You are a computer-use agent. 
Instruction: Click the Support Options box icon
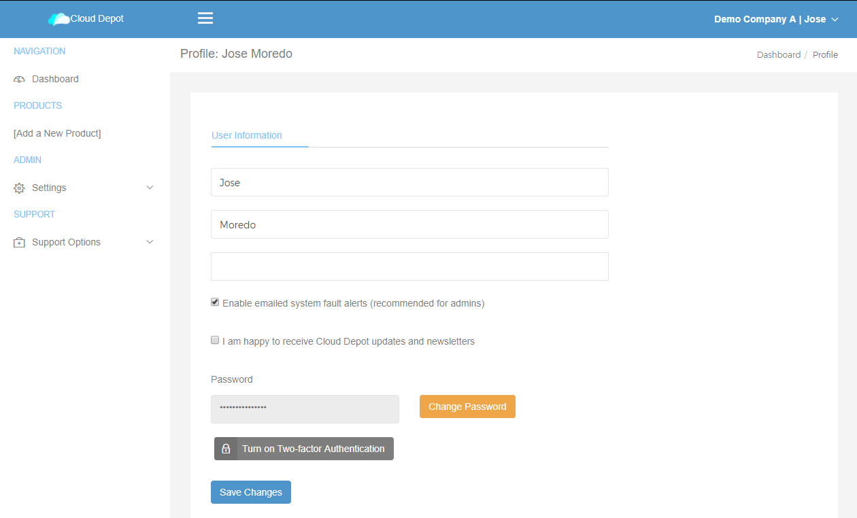coord(18,241)
